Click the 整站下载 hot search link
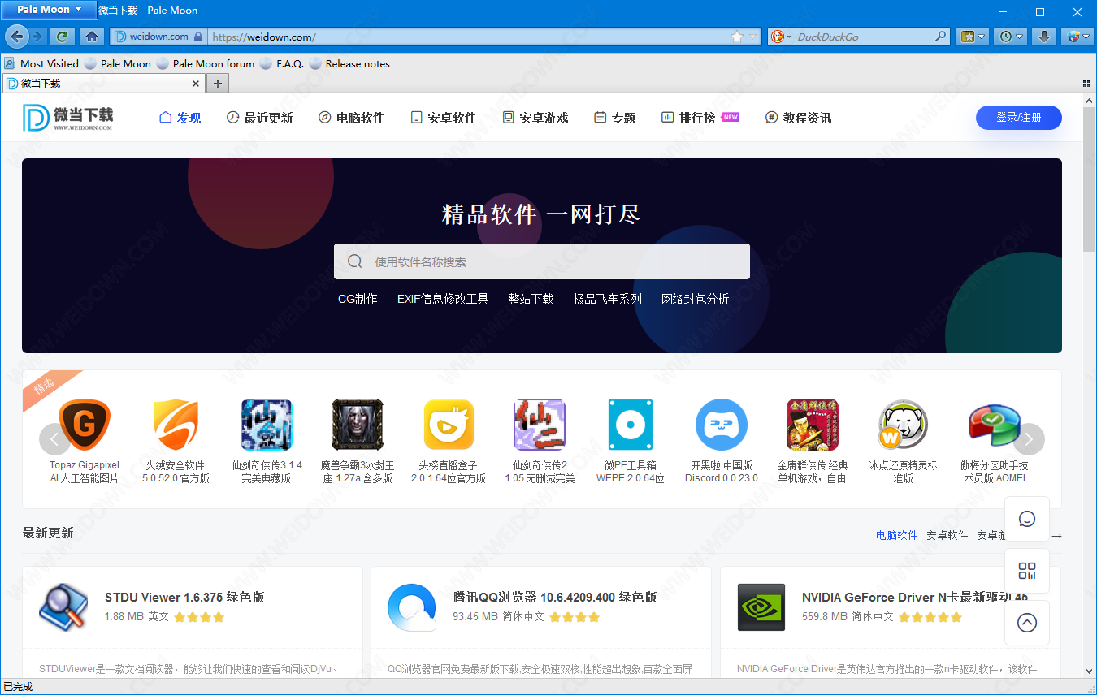The height and width of the screenshot is (695, 1097). [531, 299]
